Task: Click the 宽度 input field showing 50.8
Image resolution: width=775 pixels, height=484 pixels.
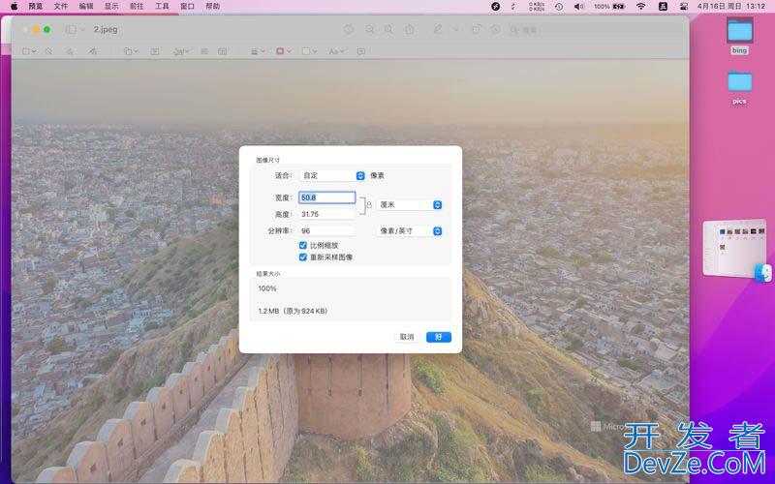Action: pyautogui.click(x=326, y=197)
